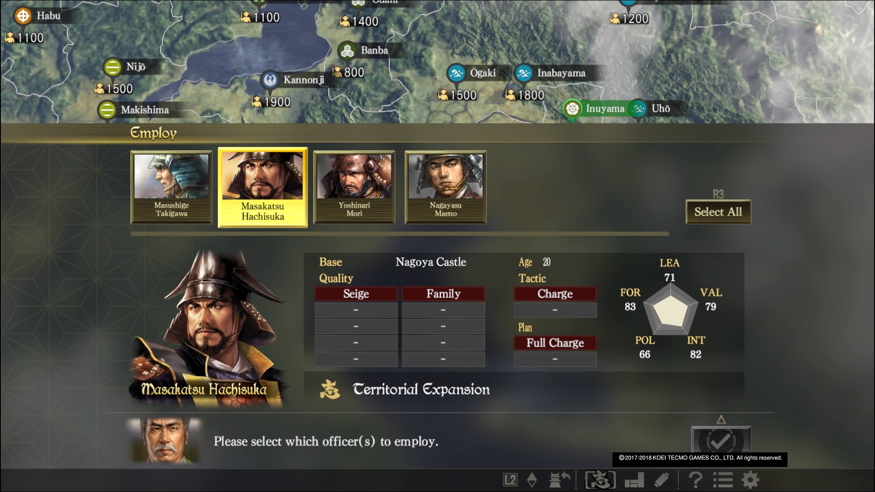The image size is (875, 492).
Task: Click the Charge tactic entry
Action: pos(555,294)
